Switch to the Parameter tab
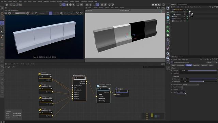This screenshot has height=123, width=218. 196,65
